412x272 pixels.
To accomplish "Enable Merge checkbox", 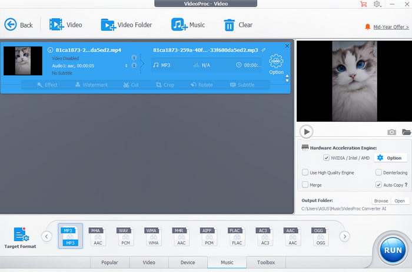I will (x=305, y=184).
